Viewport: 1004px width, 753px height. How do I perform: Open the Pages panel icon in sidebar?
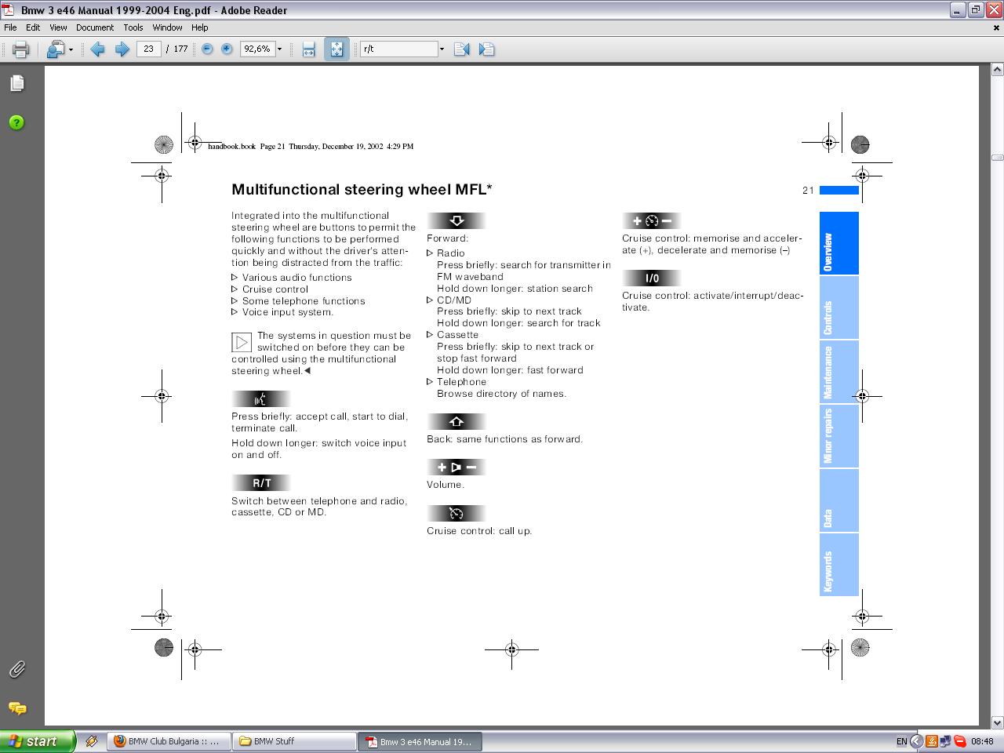coord(16,83)
